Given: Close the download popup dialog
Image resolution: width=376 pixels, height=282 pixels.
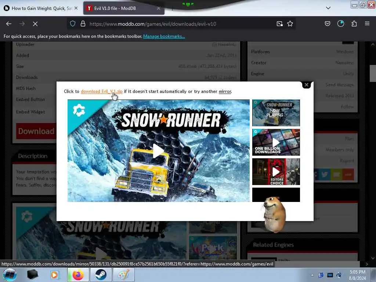Looking at the screenshot, I should pyautogui.click(x=306, y=85).
